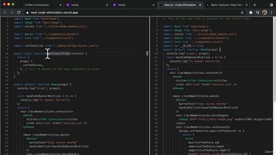Switch to Basic Features: Data Fetching tab
This screenshot has width=276, height=155.
[227, 5]
